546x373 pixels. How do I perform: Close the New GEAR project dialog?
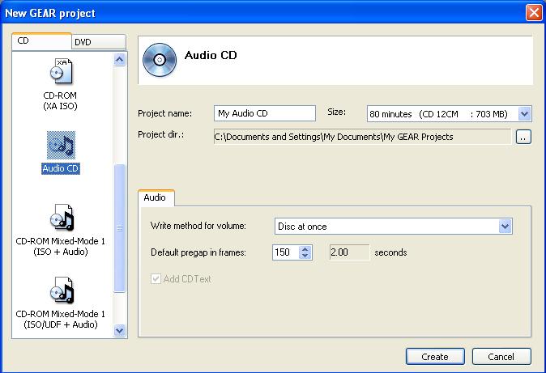pos(533,13)
